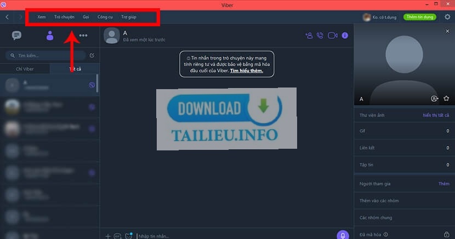Switch to the Tất cả tab
Image resolution: width=455 pixels, height=239 pixels.
click(75, 69)
